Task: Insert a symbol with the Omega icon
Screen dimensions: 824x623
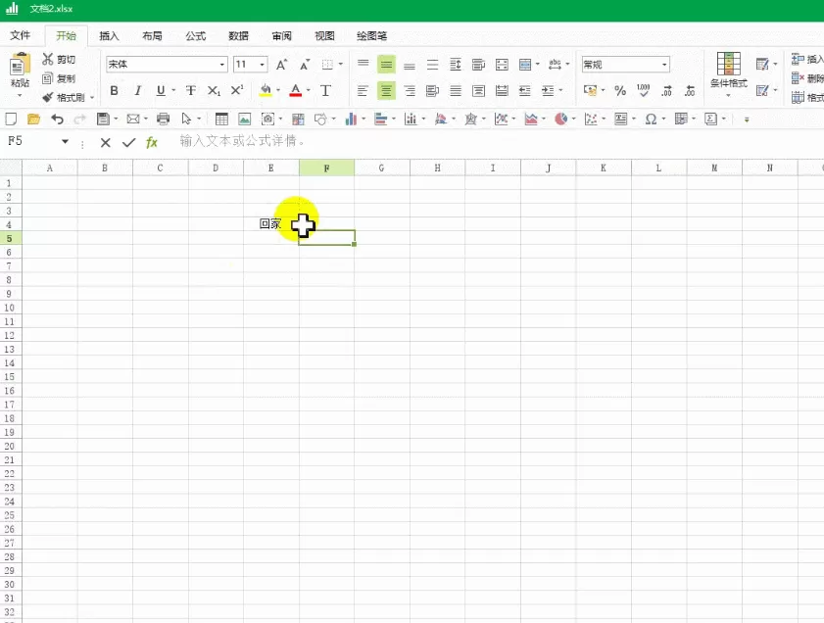Action: pyautogui.click(x=651, y=120)
